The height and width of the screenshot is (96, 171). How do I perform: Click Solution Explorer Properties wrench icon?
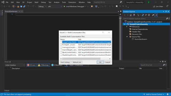(x=153, y=15)
